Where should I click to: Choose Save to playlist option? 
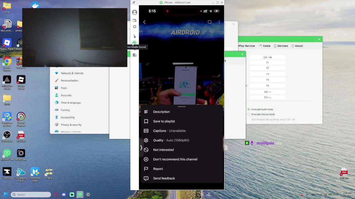click(181, 121)
